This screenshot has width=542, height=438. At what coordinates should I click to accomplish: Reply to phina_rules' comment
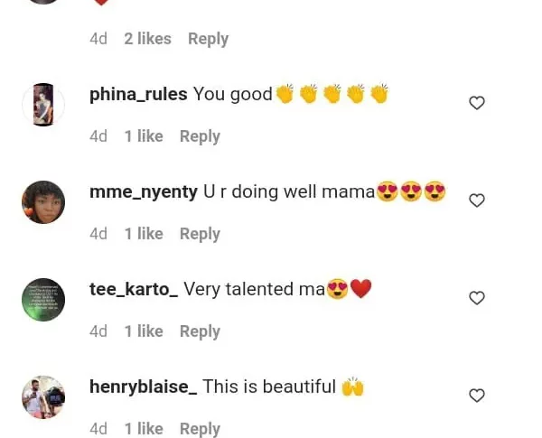coord(200,136)
